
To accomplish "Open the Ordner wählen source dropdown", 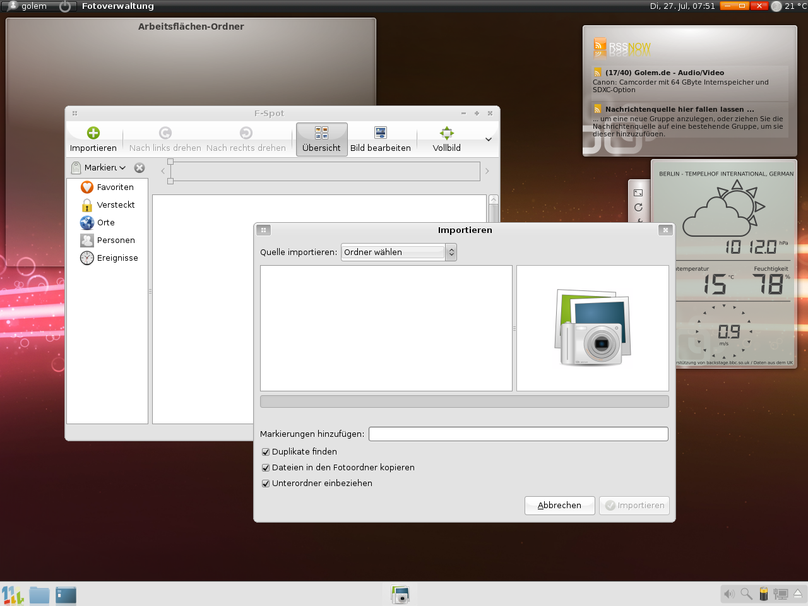I will pos(398,252).
